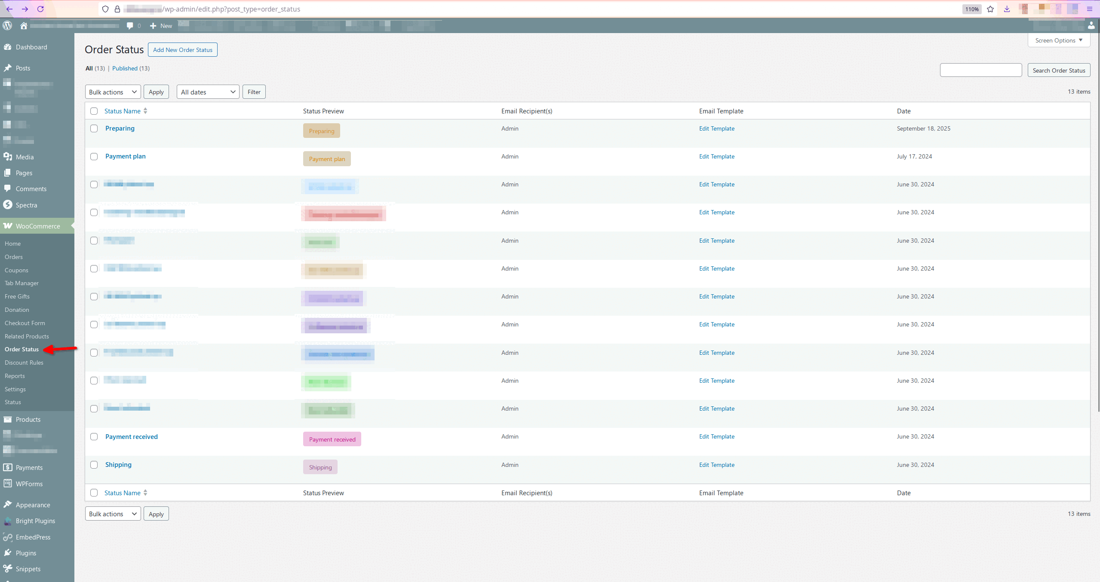Click the Shipping status preview badge

pyautogui.click(x=320, y=467)
